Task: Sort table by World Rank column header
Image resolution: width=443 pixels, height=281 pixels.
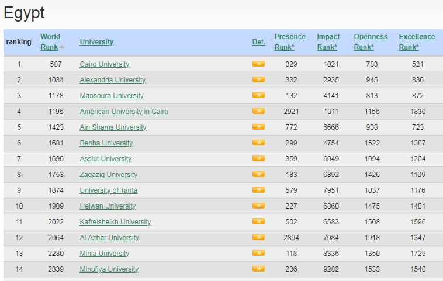Action: (50, 41)
